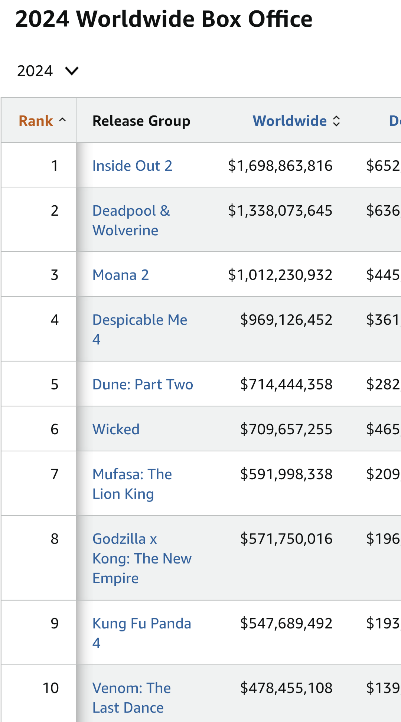401x722 pixels.
Task: Click the Release Group column header
Action: point(141,121)
